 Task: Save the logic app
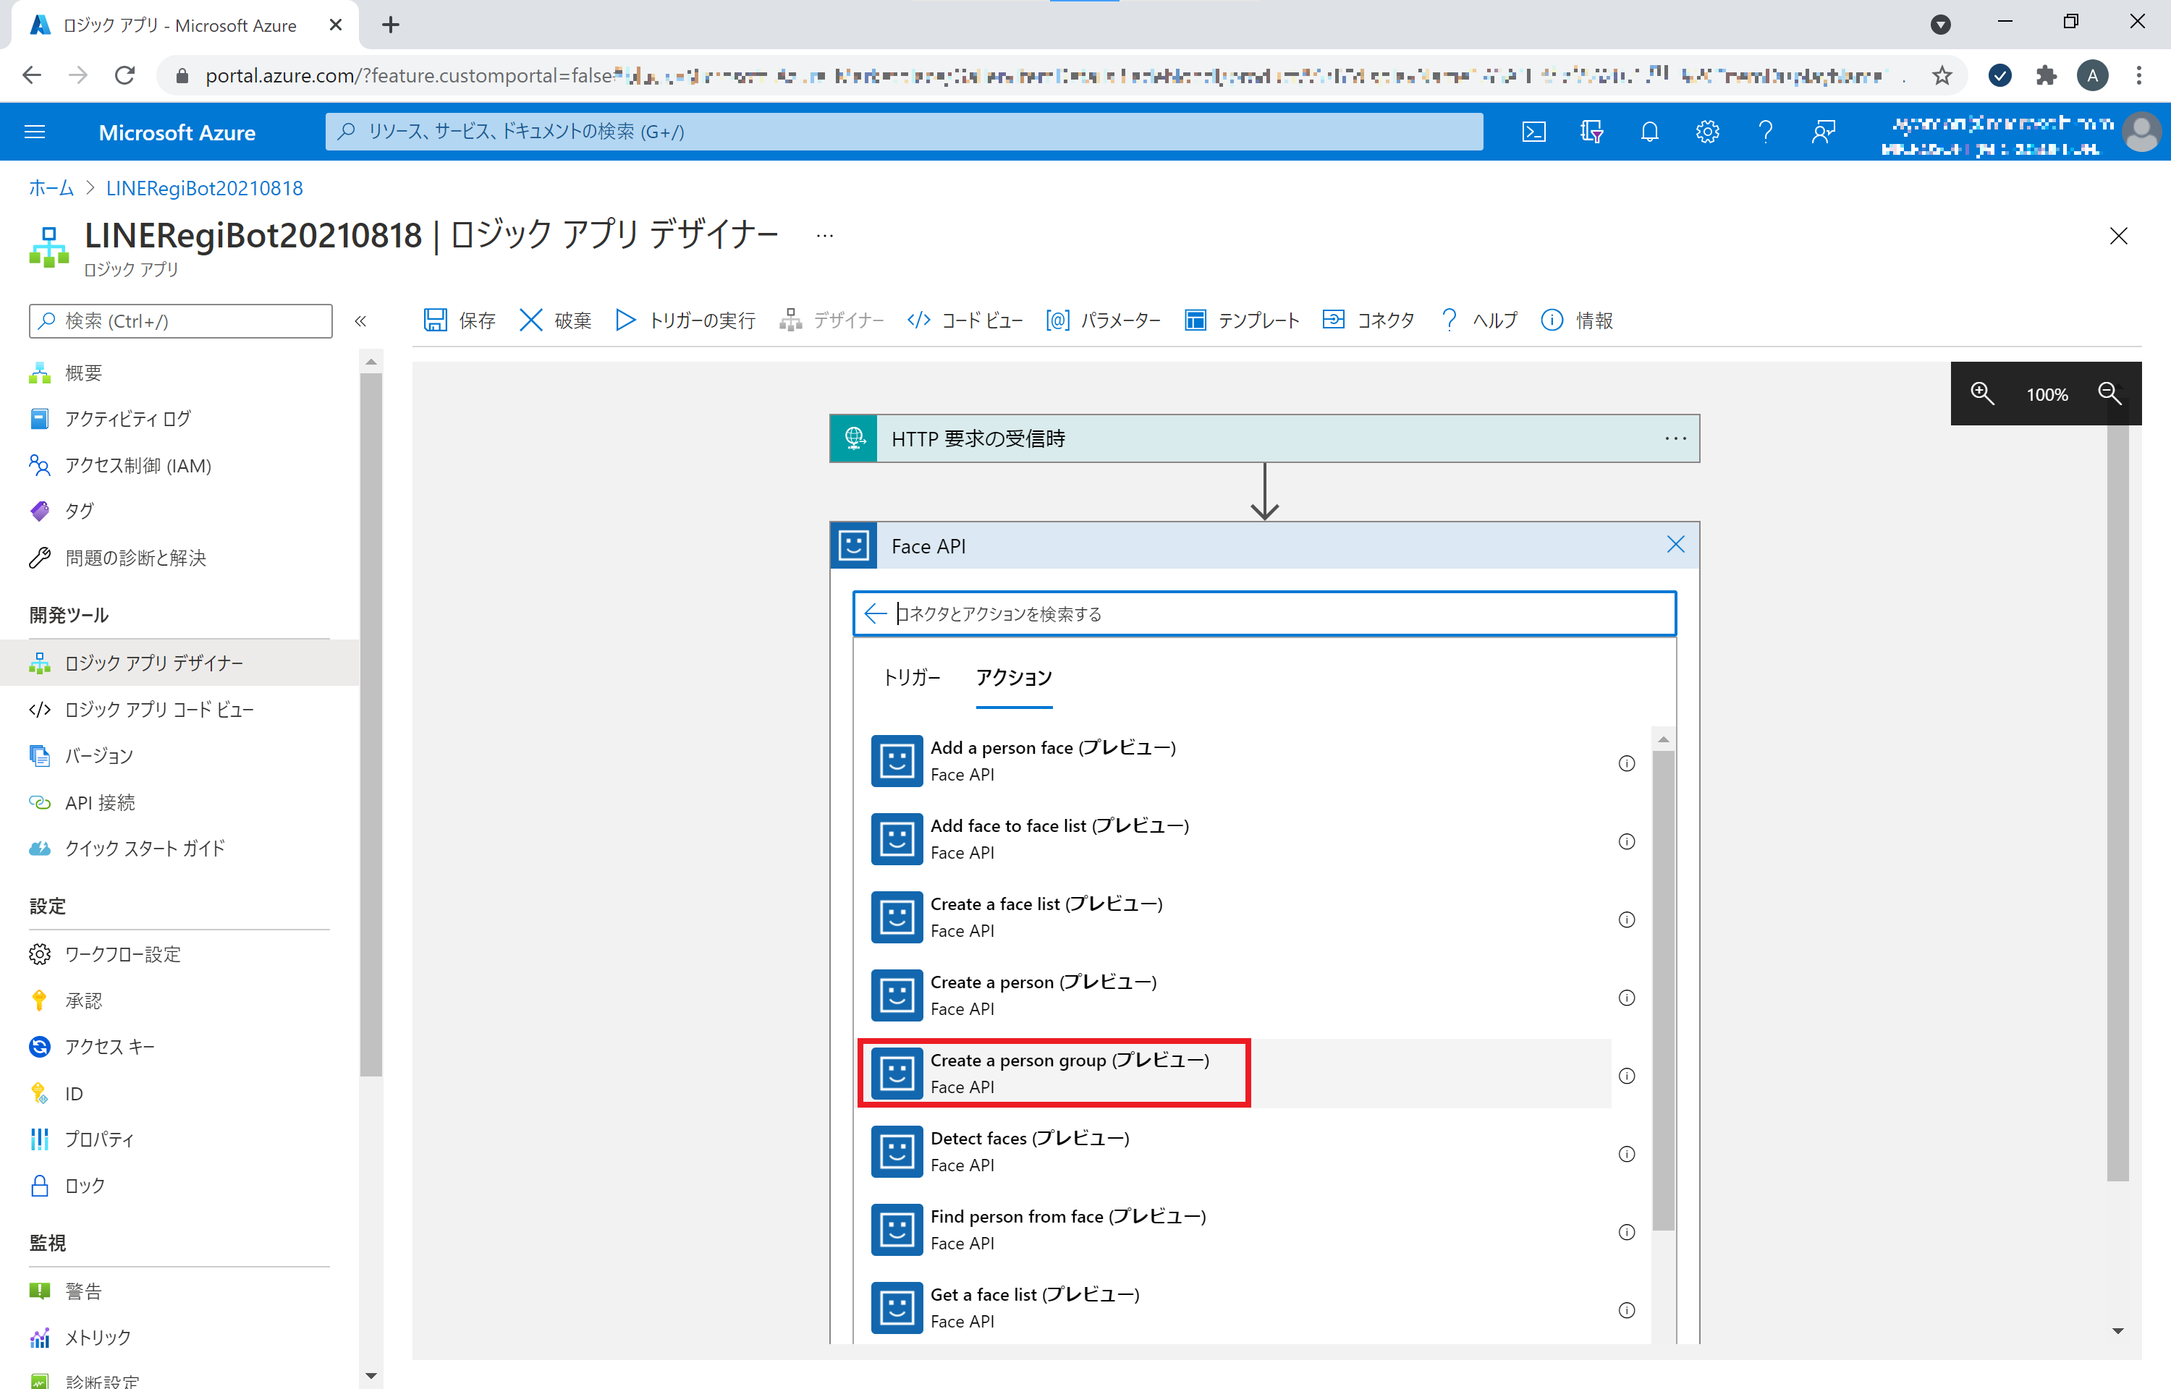459,320
